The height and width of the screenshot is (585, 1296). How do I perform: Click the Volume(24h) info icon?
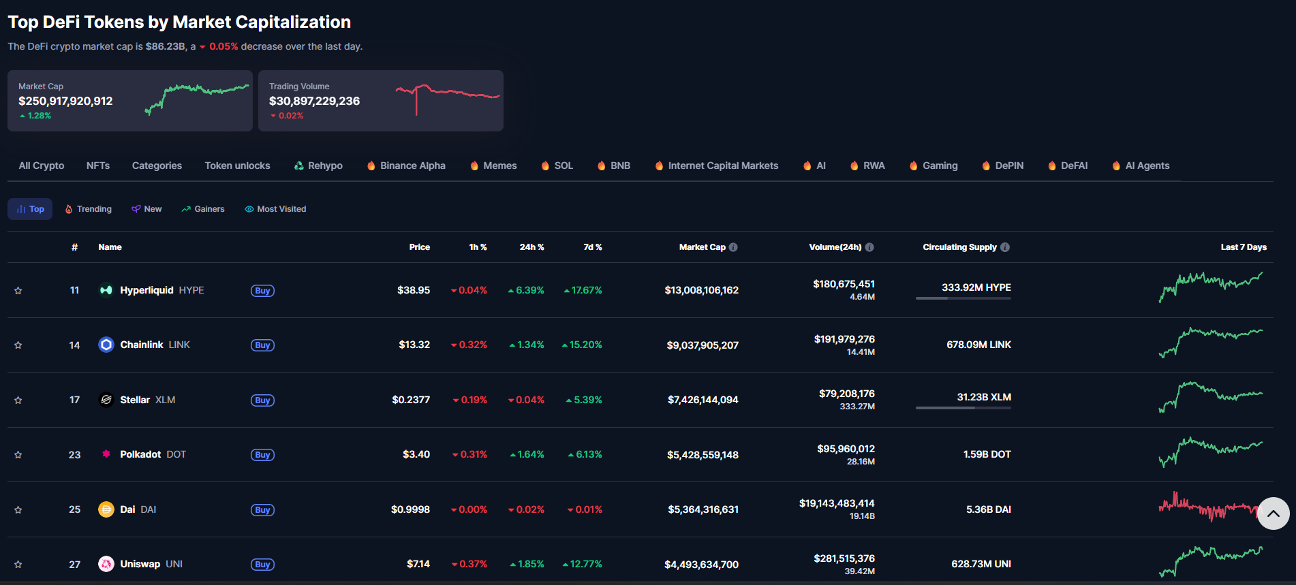point(869,247)
